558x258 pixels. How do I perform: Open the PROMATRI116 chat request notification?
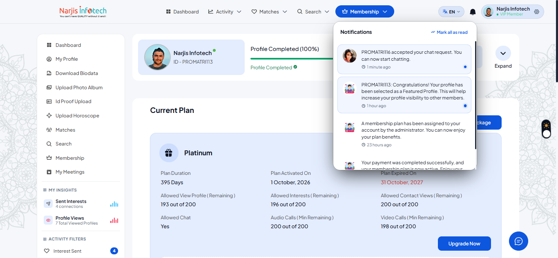coord(404,59)
